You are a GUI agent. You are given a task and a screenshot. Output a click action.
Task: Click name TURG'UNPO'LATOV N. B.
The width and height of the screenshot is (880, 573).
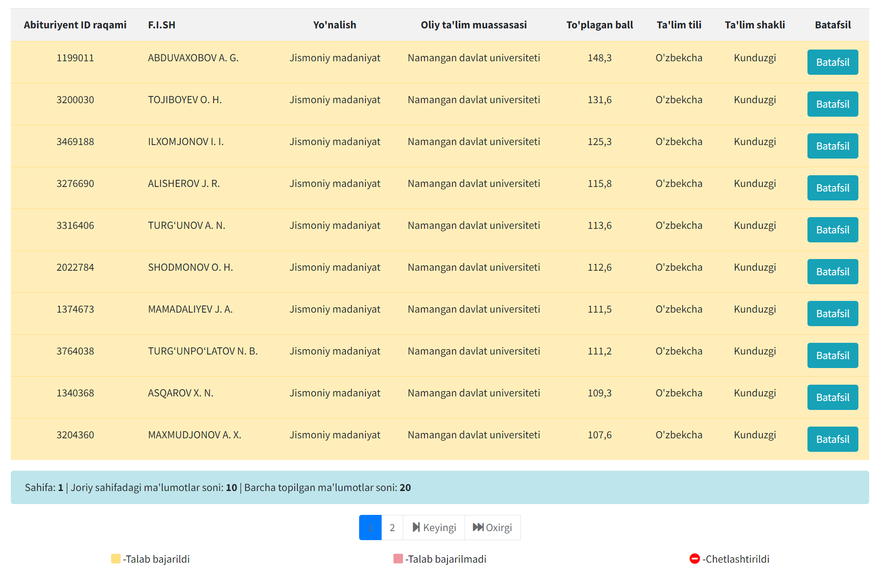pos(203,351)
